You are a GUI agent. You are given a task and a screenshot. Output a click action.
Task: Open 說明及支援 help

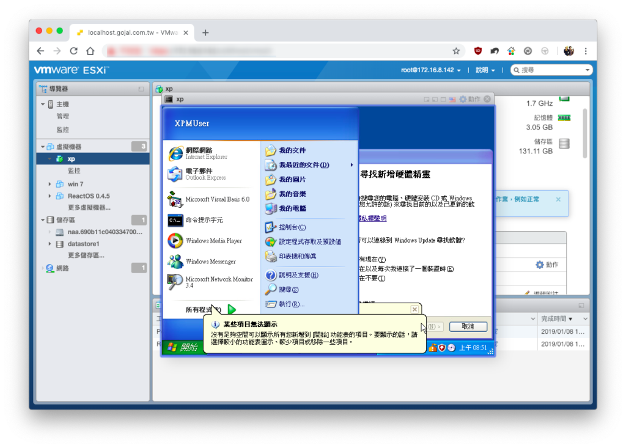[x=292, y=275]
